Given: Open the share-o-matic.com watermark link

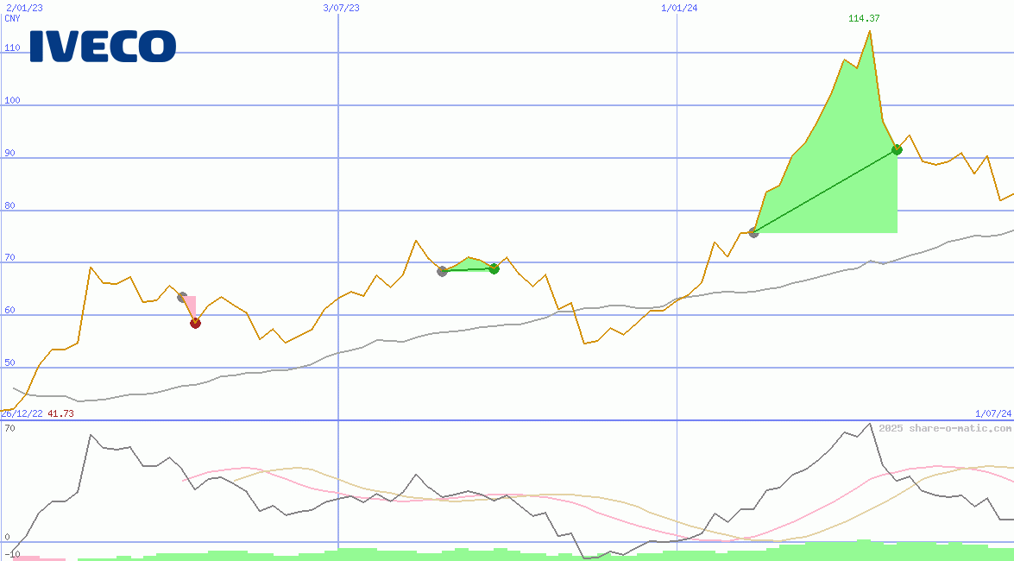Looking at the screenshot, I should click(x=945, y=428).
